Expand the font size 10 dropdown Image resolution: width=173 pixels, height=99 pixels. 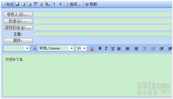(85, 48)
